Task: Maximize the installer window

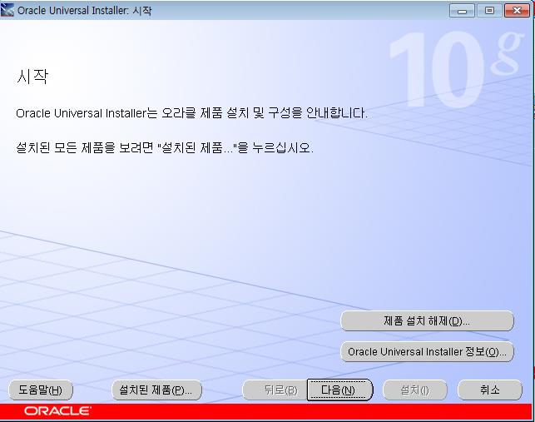Action: pos(489,11)
